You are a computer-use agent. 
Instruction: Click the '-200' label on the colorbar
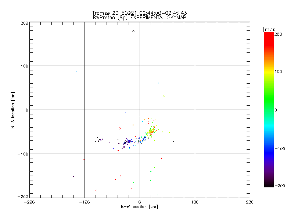280,186
